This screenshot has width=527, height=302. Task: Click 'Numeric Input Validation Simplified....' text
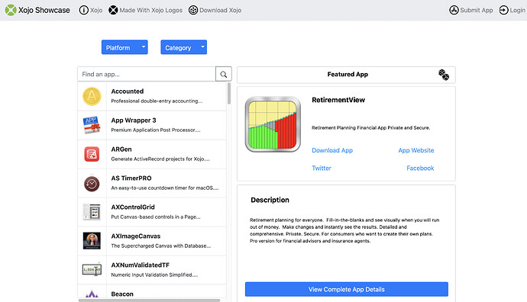[154, 275]
